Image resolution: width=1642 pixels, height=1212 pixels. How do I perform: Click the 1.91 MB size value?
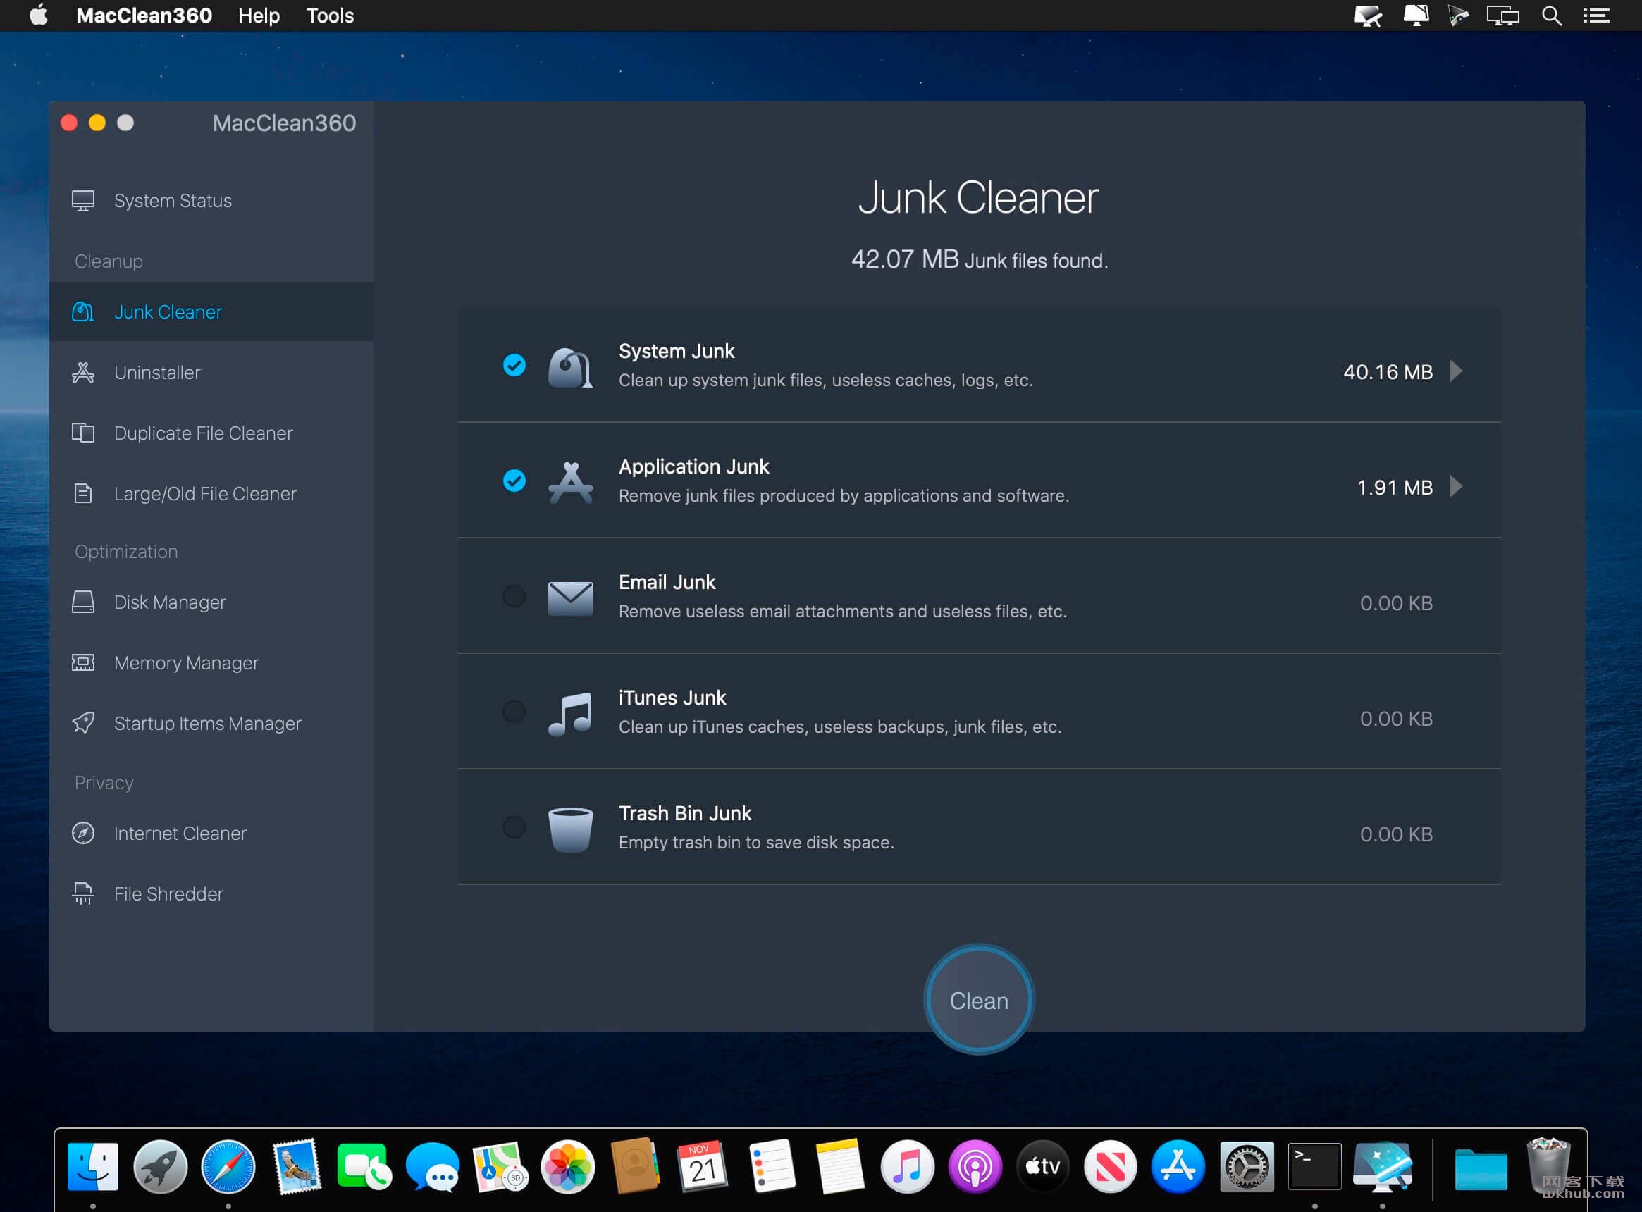pyautogui.click(x=1394, y=488)
